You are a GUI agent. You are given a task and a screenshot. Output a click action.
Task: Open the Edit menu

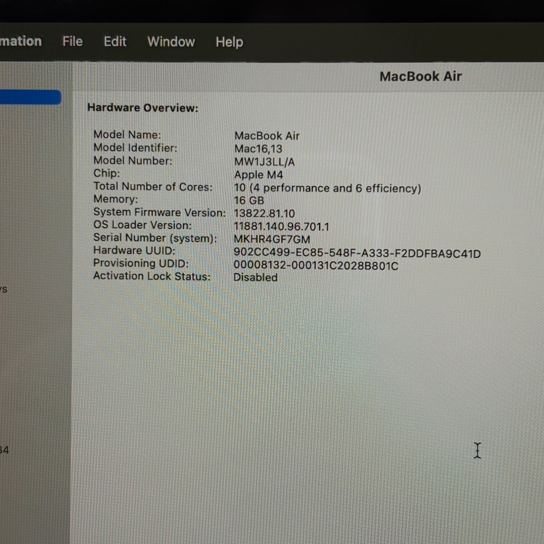(115, 42)
